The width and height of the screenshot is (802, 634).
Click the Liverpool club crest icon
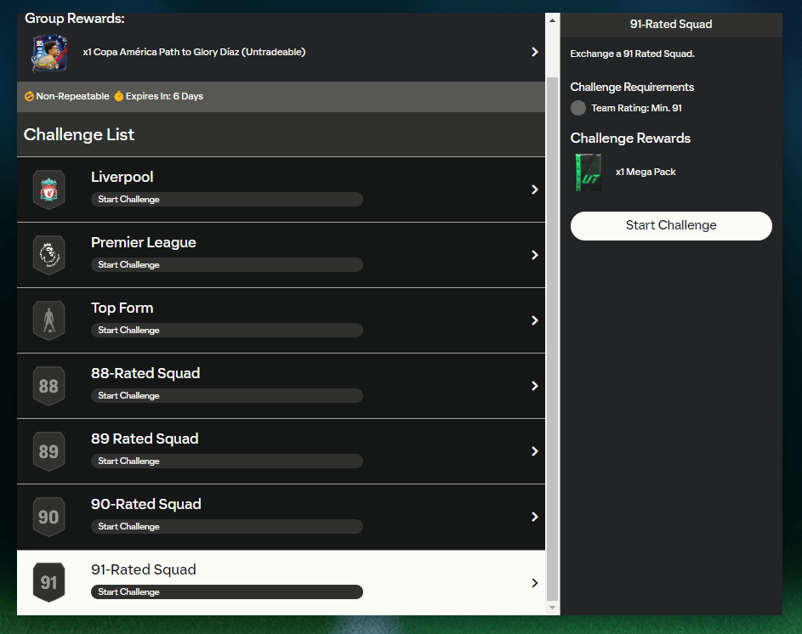click(48, 190)
